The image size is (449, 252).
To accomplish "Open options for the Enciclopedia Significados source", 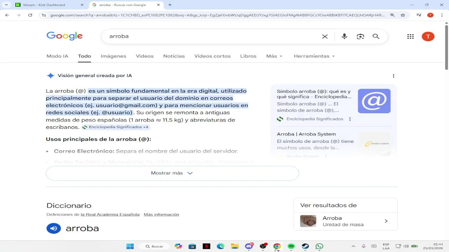I will point(350,119).
